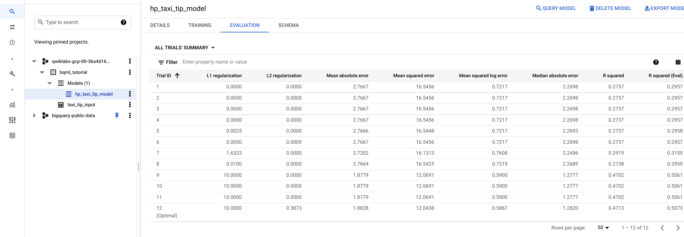The image size is (684, 237).
Task: Switch to the Details tab
Action: 160,25
